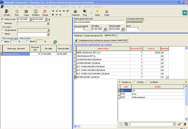
Task: Expand the Prop. toolbar dropdown arrow
Action: tap(91, 13)
